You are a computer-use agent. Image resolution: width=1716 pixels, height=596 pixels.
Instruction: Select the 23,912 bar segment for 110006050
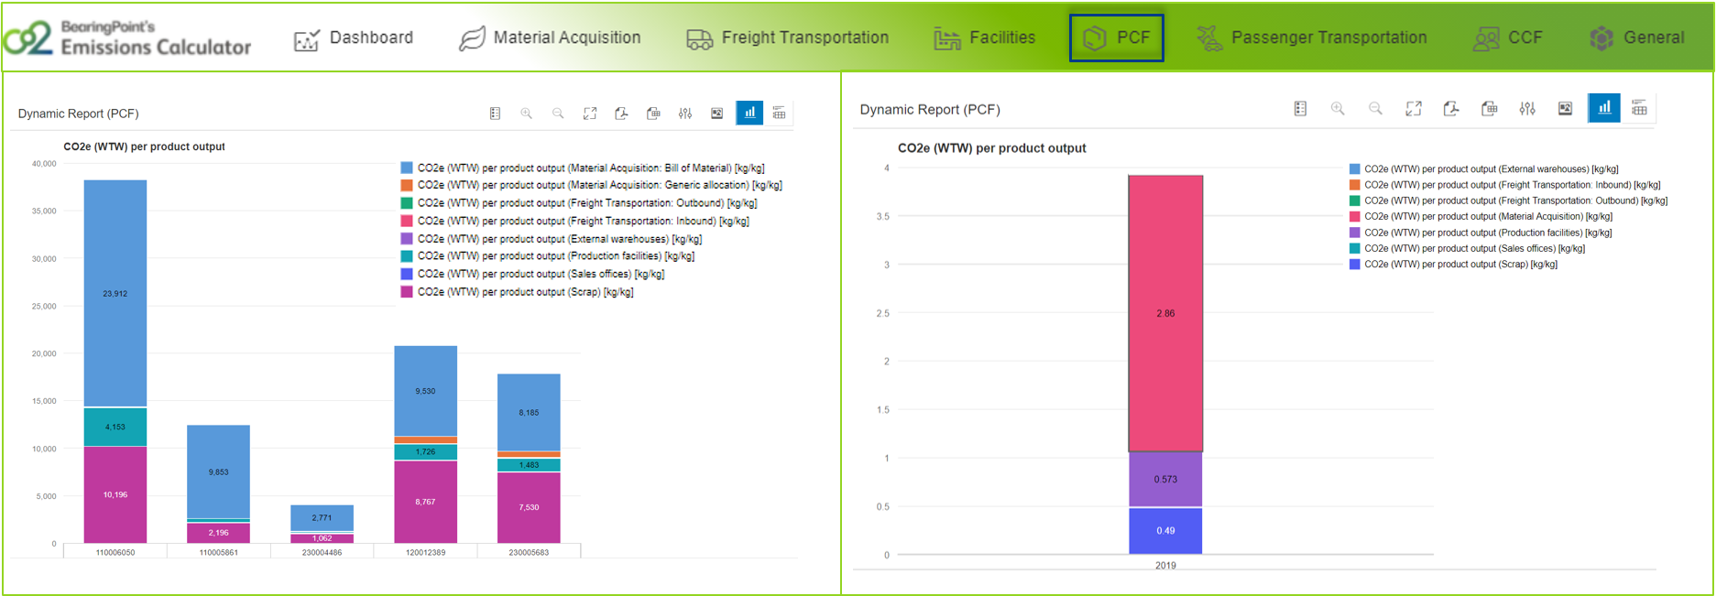(x=115, y=293)
